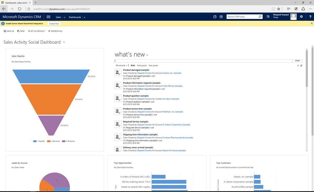Open recently viewed items clock icon
Screen dimensions: 314x192
click(215, 17)
